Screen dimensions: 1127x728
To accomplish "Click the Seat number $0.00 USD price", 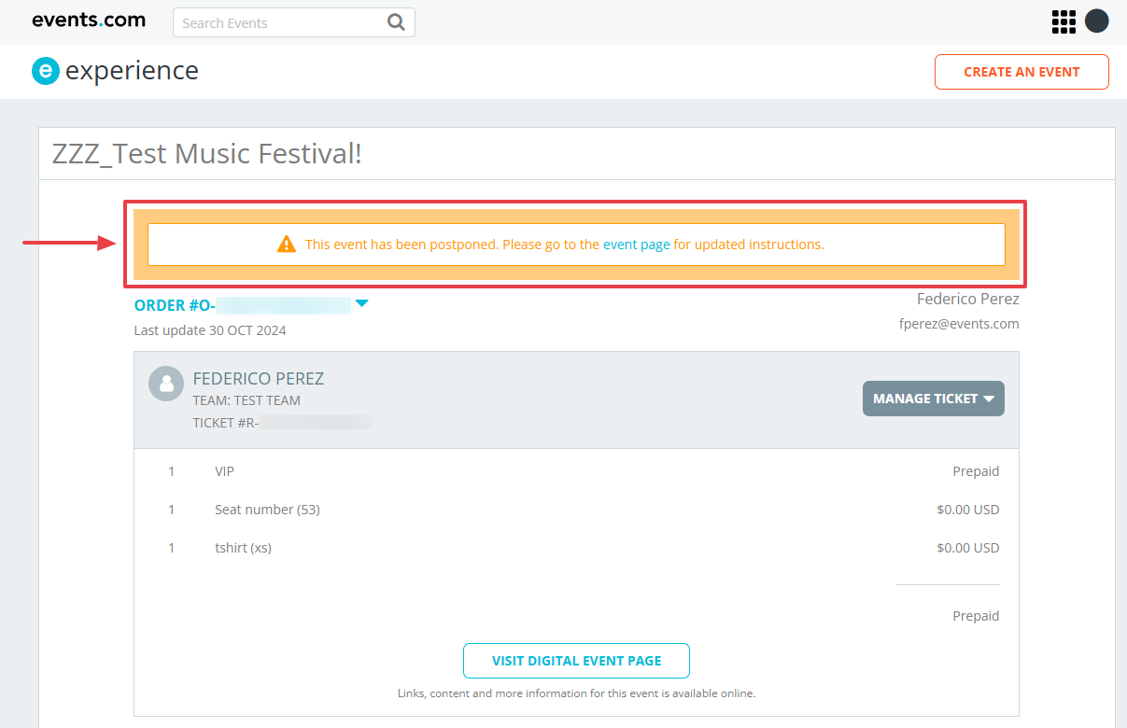I will click(x=968, y=510).
